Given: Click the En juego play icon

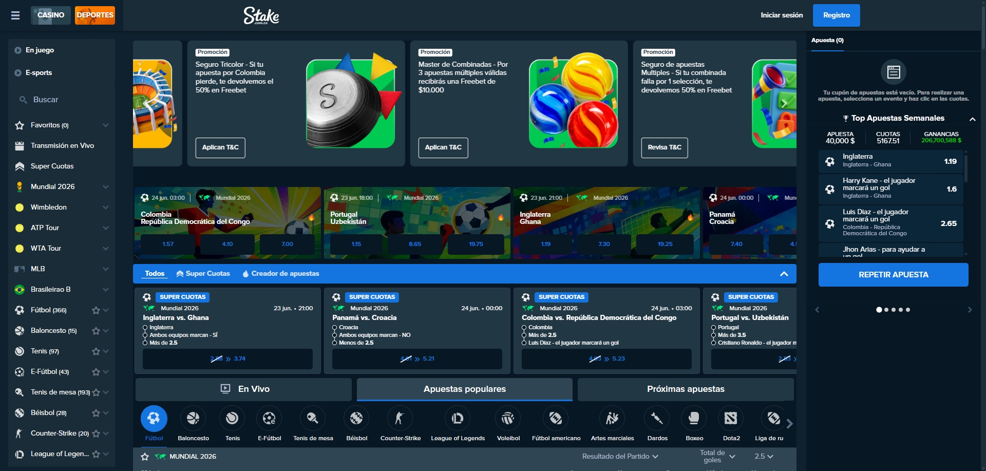Looking at the screenshot, I should (18, 50).
